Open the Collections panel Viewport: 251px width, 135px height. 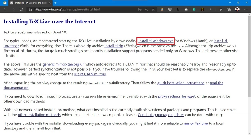[x=229, y=9]
